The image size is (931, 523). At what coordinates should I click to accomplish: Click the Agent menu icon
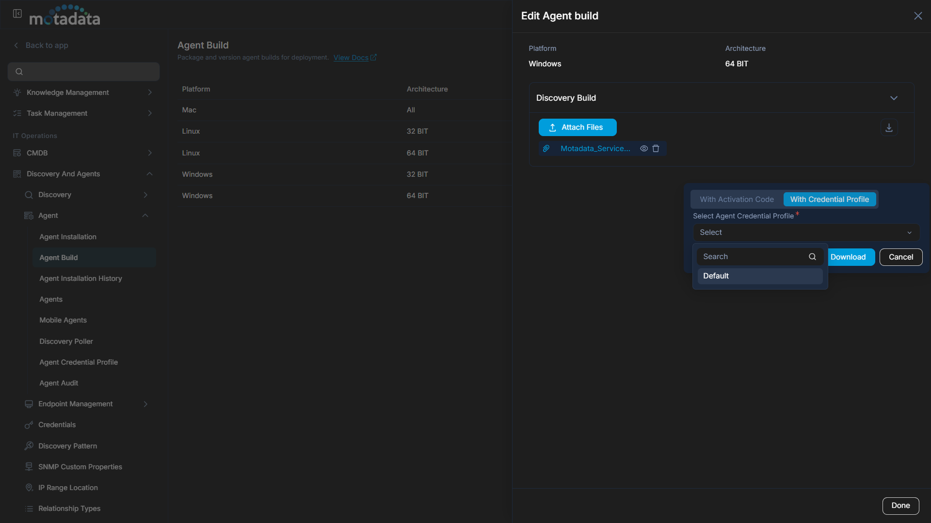point(29,215)
